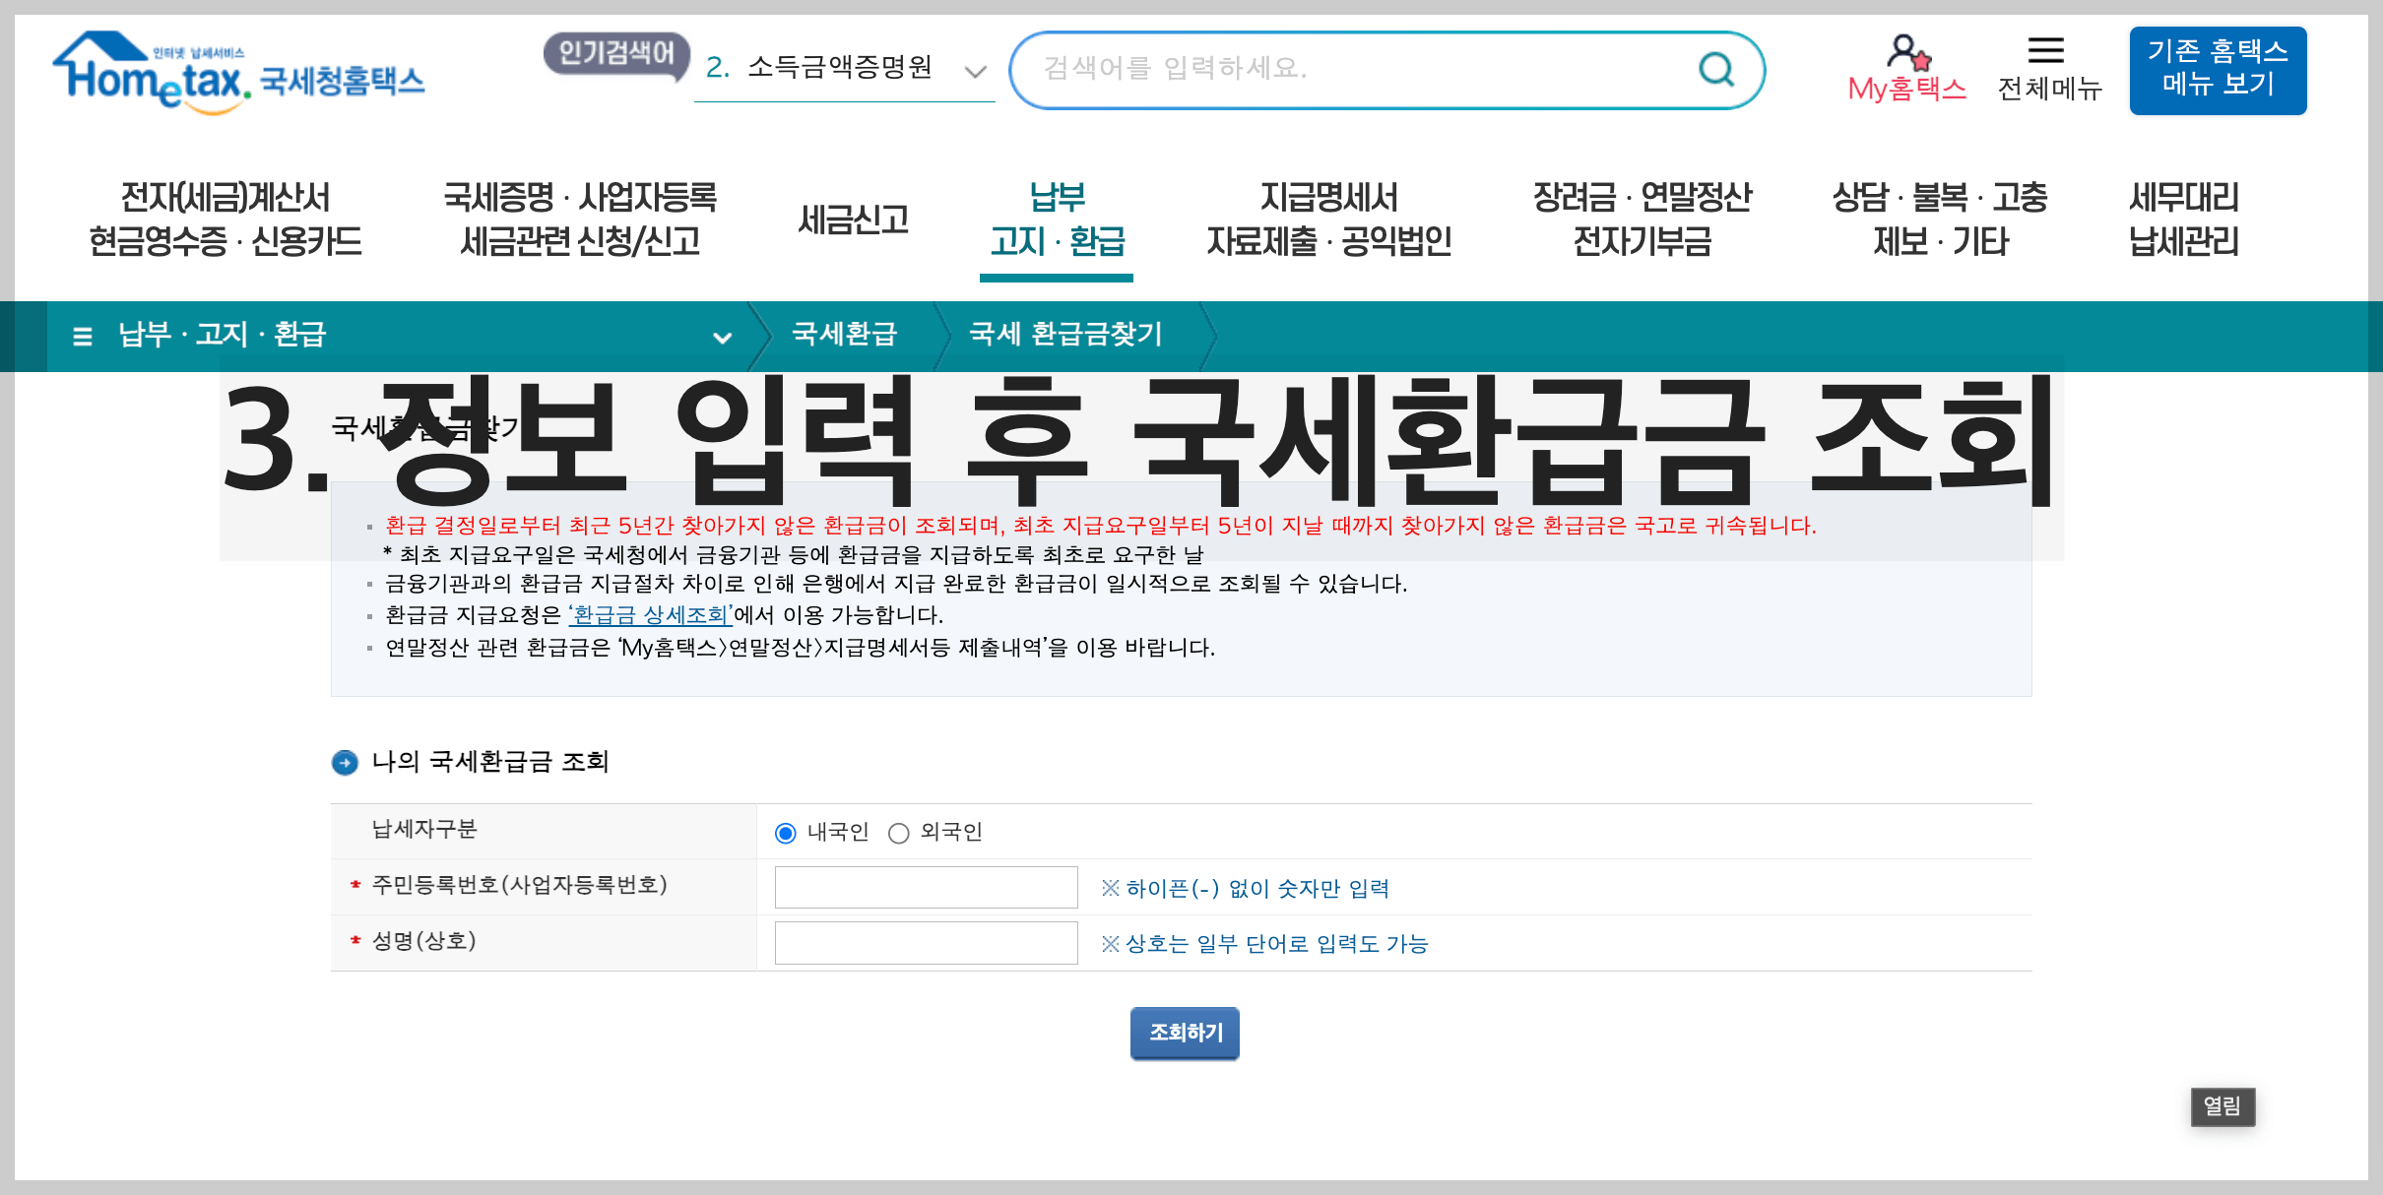The width and height of the screenshot is (2383, 1195).
Task: Click blue arrow icon beside 나의 국세환급금 조회
Action: coord(345,763)
